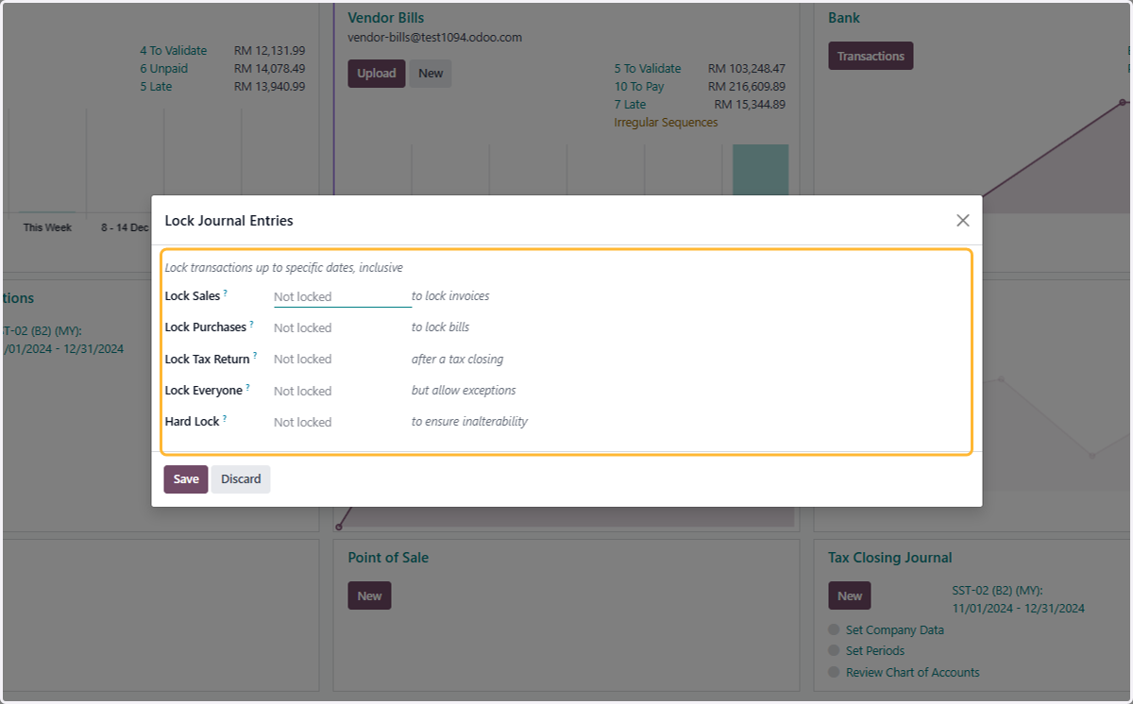Close the Lock Journal Entries dialog
The image size is (1133, 704).
(963, 220)
